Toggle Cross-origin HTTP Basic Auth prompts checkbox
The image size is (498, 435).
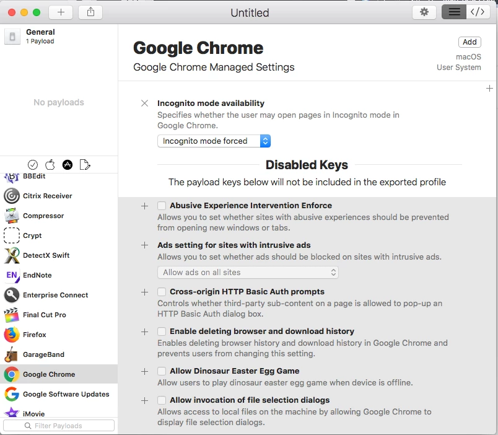pos(162,292)
